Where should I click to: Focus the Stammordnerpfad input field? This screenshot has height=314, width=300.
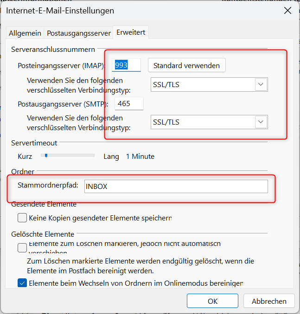[x=176, y=186]
